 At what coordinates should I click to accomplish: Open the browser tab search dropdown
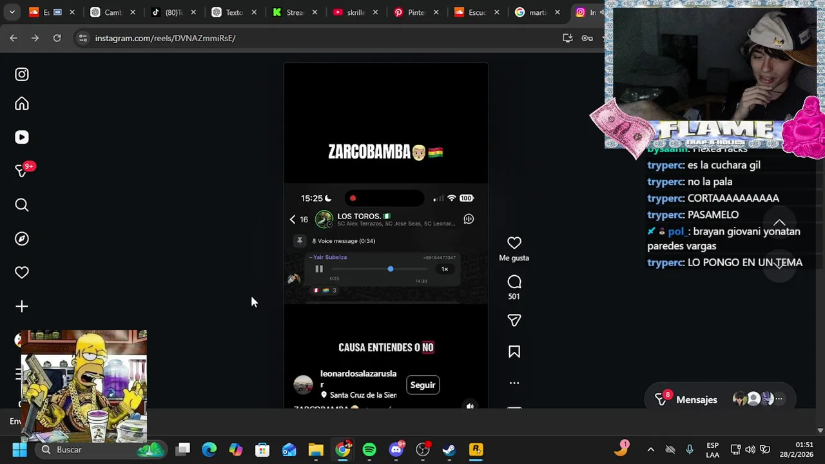pos(12,12)
